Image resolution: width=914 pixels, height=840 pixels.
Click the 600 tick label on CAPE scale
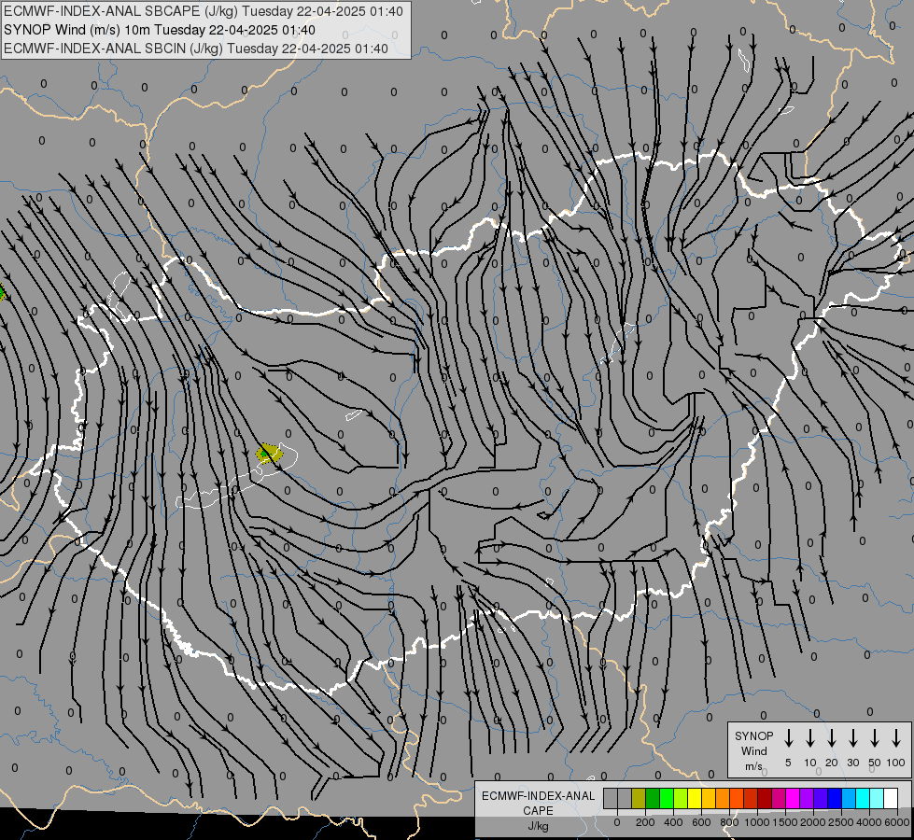[701, 822]
